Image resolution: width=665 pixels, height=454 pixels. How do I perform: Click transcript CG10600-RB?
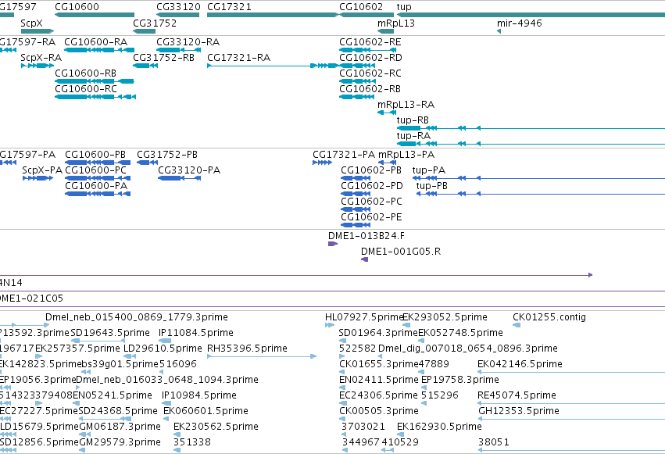(86, 73)
